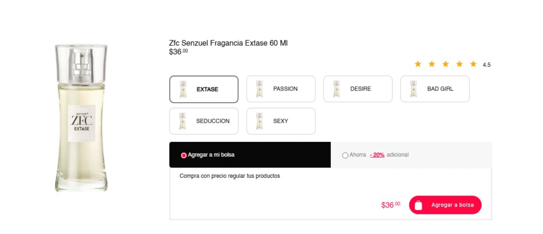Image resolution: width=543 pixels, height=234 pixels.
Task: Pick the DESIRE fragrance option
Action: point(358,89)
